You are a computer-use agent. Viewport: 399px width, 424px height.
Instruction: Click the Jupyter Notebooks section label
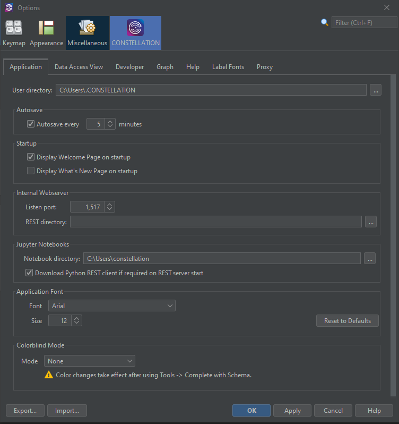(42, 244)
